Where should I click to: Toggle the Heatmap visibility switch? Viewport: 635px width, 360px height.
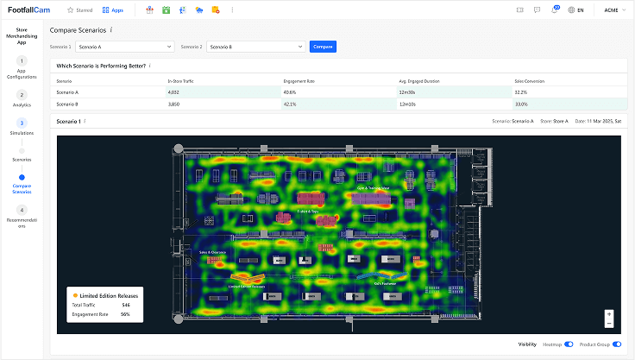click(569, 344)
